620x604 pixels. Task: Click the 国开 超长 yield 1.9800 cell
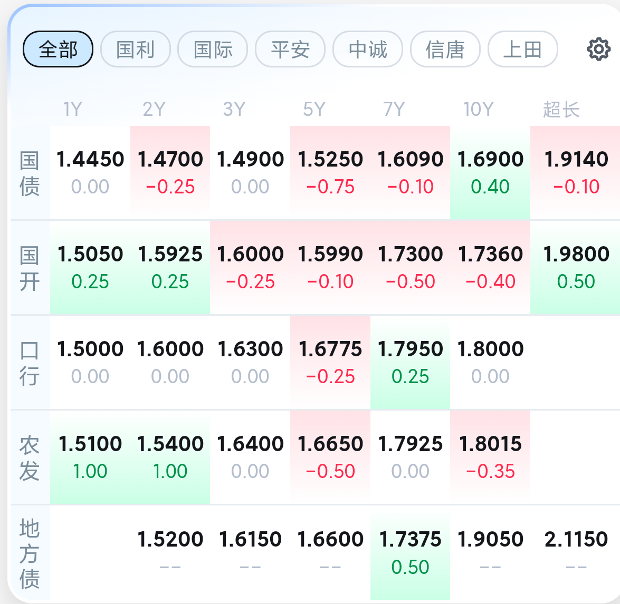tap(576, 267)
